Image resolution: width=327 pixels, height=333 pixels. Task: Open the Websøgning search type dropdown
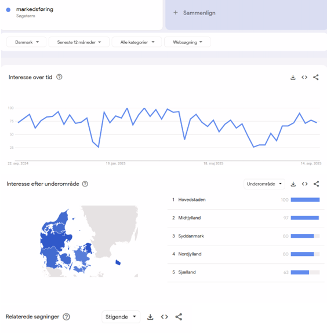187,42
